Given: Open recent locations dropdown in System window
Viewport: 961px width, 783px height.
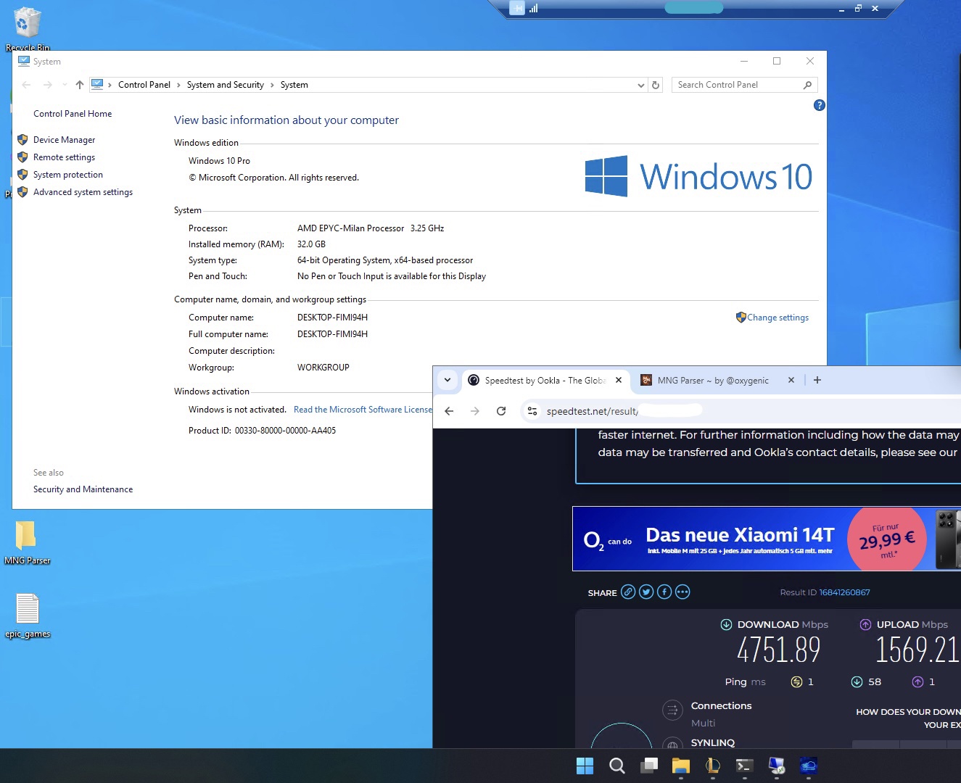Looking at the screenshot, I should (65, 85).
